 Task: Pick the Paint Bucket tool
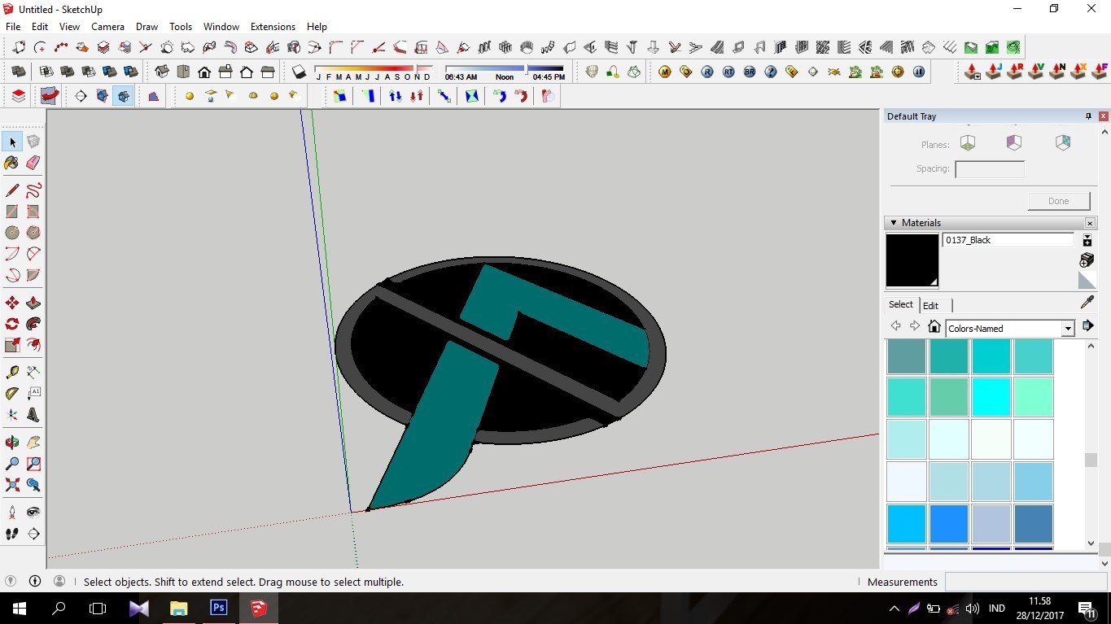coord(12,163)
